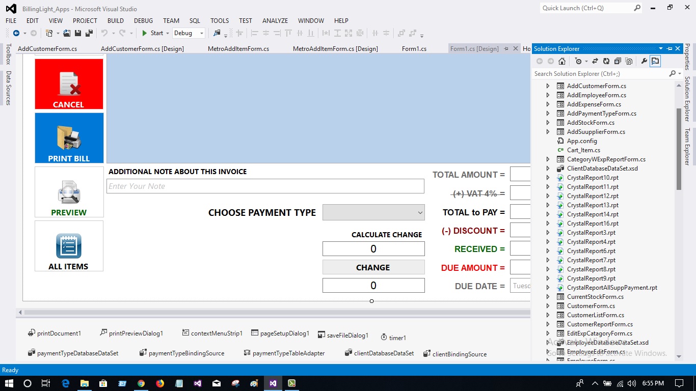This screenshot has height=391, width=696.
Task: Open the CHOOSE PAYMENT TYPE combo box
Action: [x=420, y=212]
